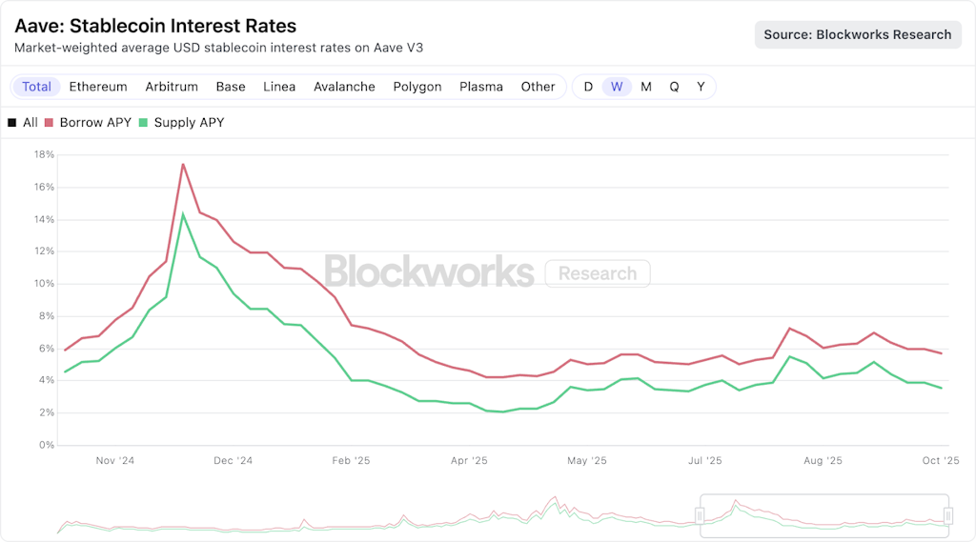Screen dimensions: 976x542
Task: Toggle All series in legend
Action: (23, 123)
